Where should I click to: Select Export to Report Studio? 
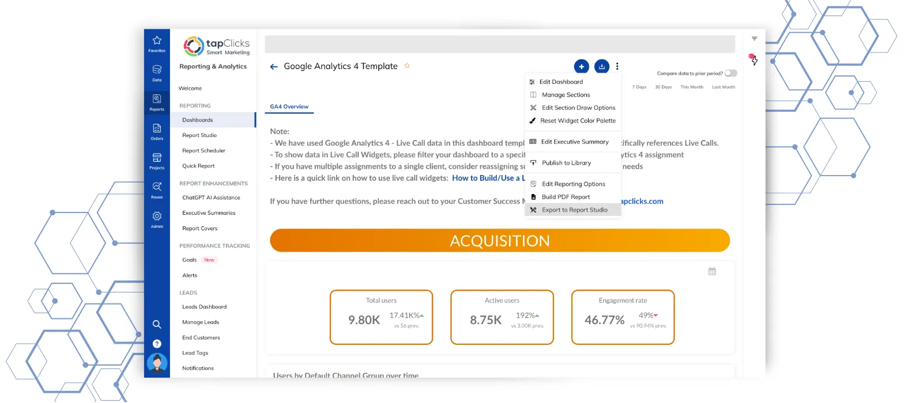[x=574, y=210]
